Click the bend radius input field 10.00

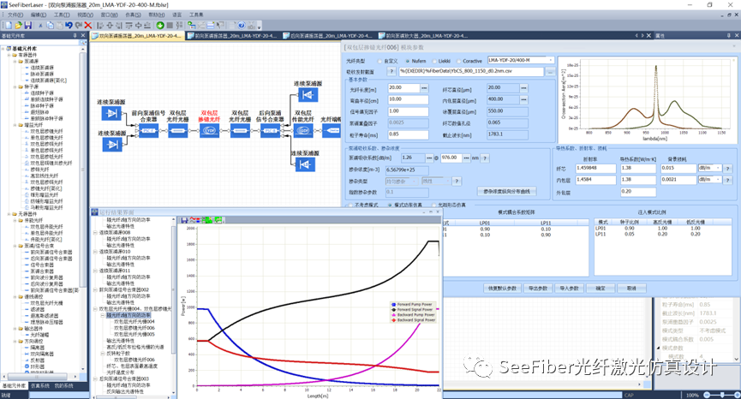[x=408, y=99]
